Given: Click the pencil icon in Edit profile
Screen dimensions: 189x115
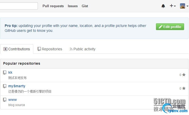Looking at the screenshot, I should click(160, 27).
